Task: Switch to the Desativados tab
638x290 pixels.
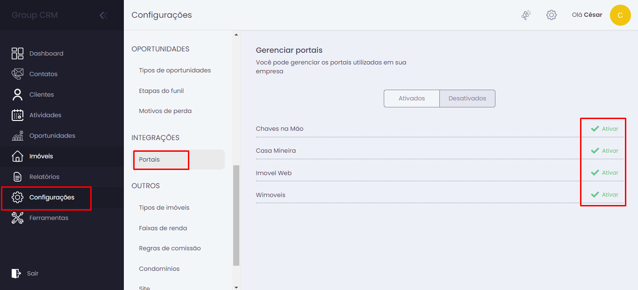Action: click(x=467, y=99)
